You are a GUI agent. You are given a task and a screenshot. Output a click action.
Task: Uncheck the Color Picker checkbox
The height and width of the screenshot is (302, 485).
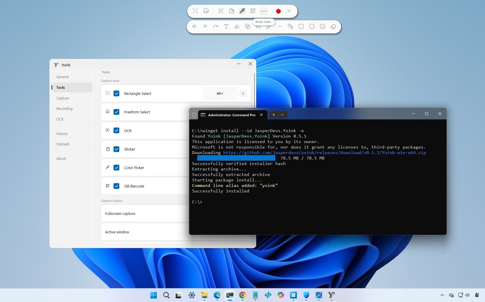click(x=116, y=168)
